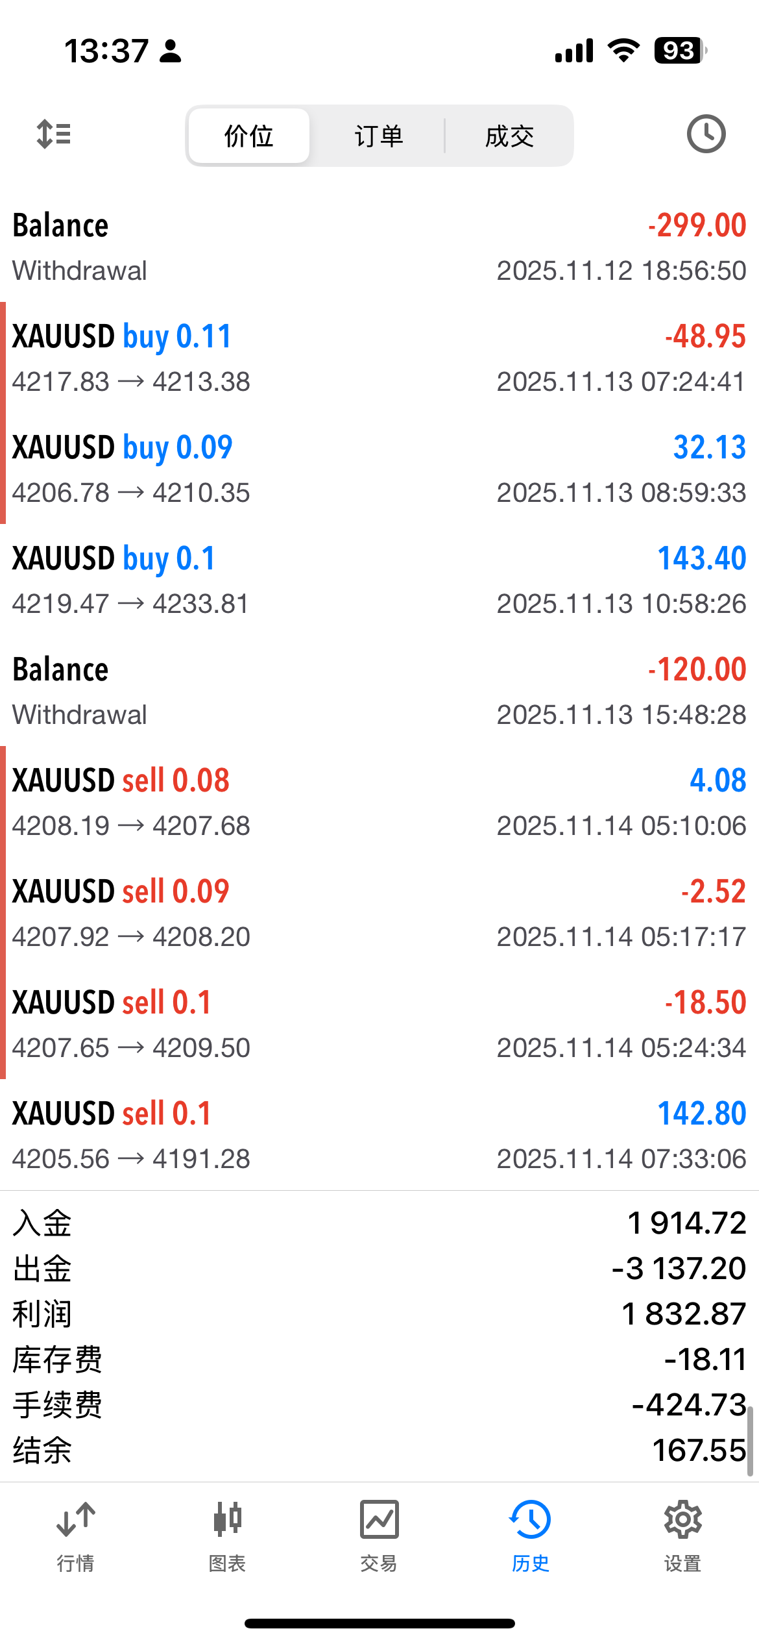Select the 价位 segment
The width and height of the screenshot is (759, 1644).
click(x=249, y=136)
